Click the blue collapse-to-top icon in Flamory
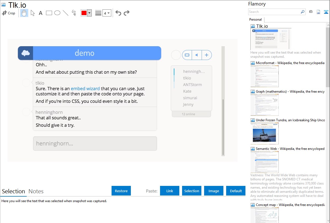This screenshot has height=223, width=330. [x=326, y=12]
